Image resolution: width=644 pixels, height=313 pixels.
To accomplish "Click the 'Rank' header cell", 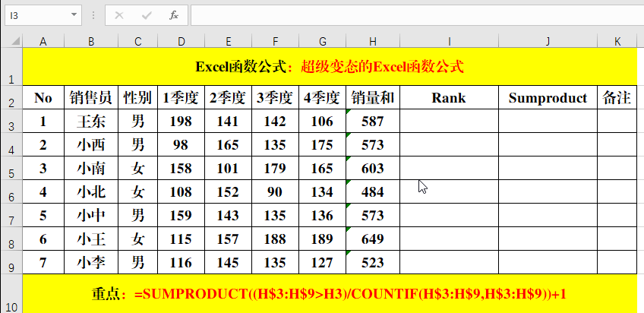I will coord(450,97).
